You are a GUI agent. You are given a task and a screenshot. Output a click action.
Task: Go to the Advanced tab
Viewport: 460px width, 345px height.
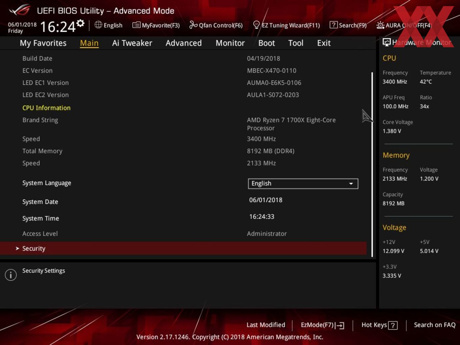[184, 43]
